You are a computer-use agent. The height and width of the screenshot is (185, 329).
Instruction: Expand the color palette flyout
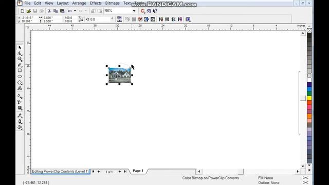(309, 170)
